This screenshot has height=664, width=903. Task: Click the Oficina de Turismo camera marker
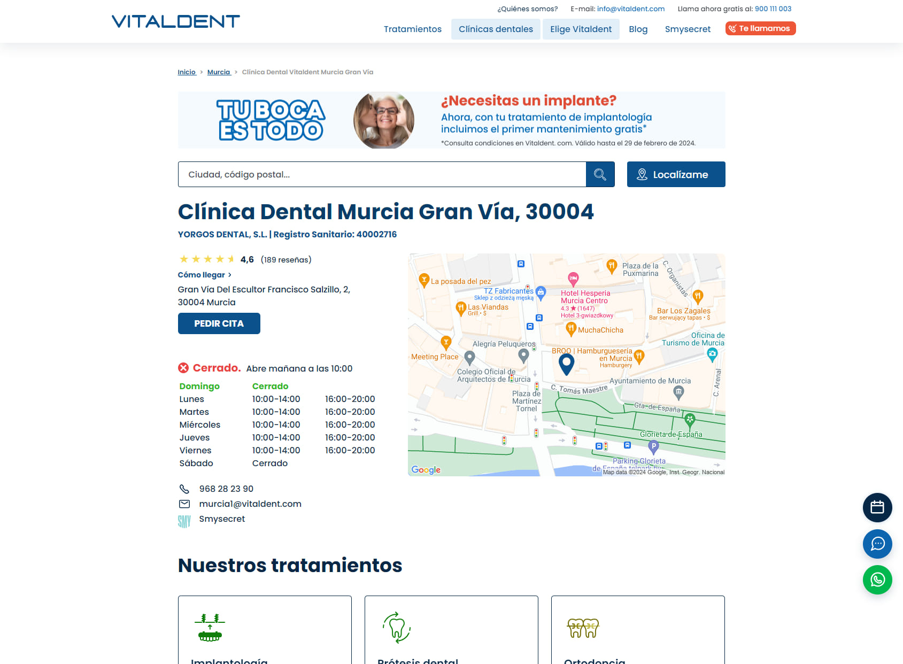[712, 354]
